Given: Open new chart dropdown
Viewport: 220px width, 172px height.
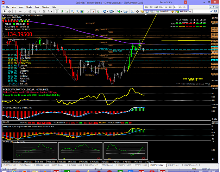Looking at the screenshot, I should (x=119, y=11).
